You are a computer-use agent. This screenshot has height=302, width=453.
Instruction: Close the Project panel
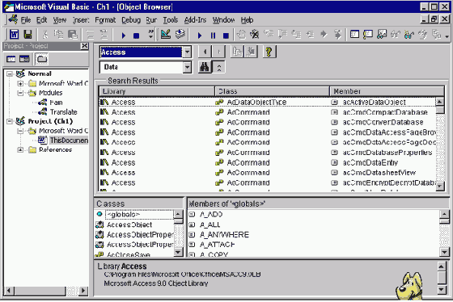pos(84,46)
